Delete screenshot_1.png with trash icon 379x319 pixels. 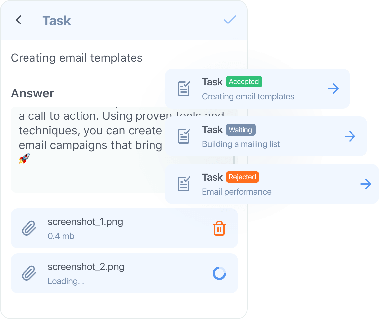(219, 229)
